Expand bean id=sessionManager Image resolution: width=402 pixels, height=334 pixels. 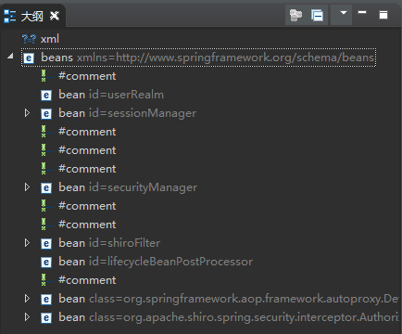click(x=27, y=113)
